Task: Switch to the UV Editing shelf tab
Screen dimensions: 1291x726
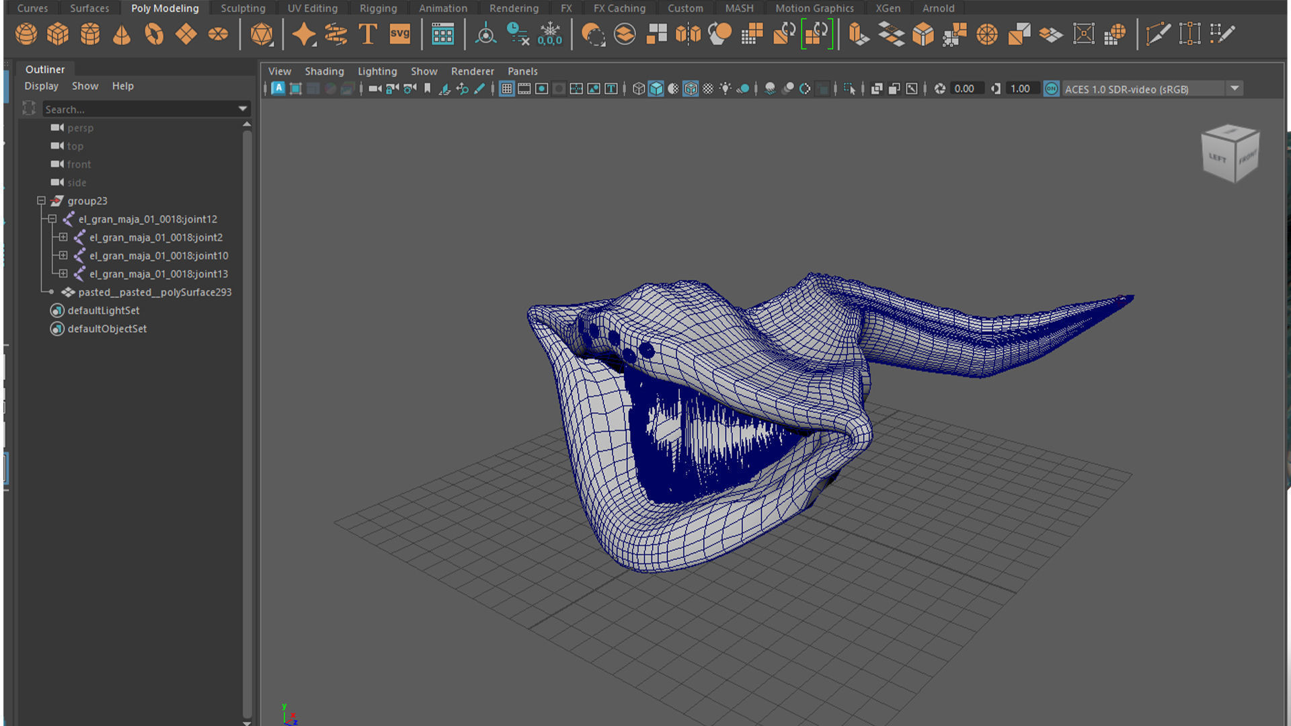Action: pyautogui.click(x=313, y=8)
